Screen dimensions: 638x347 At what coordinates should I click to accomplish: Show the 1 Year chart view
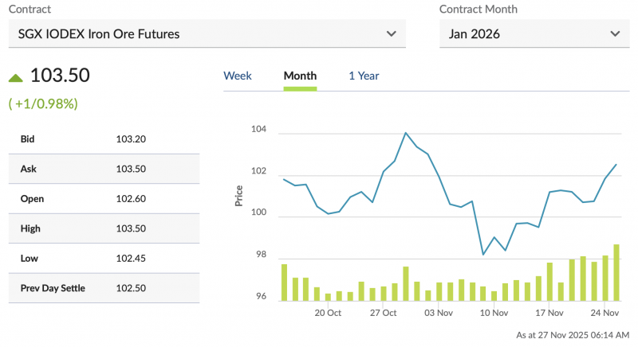pyautogui.click(x=364, y=76)
